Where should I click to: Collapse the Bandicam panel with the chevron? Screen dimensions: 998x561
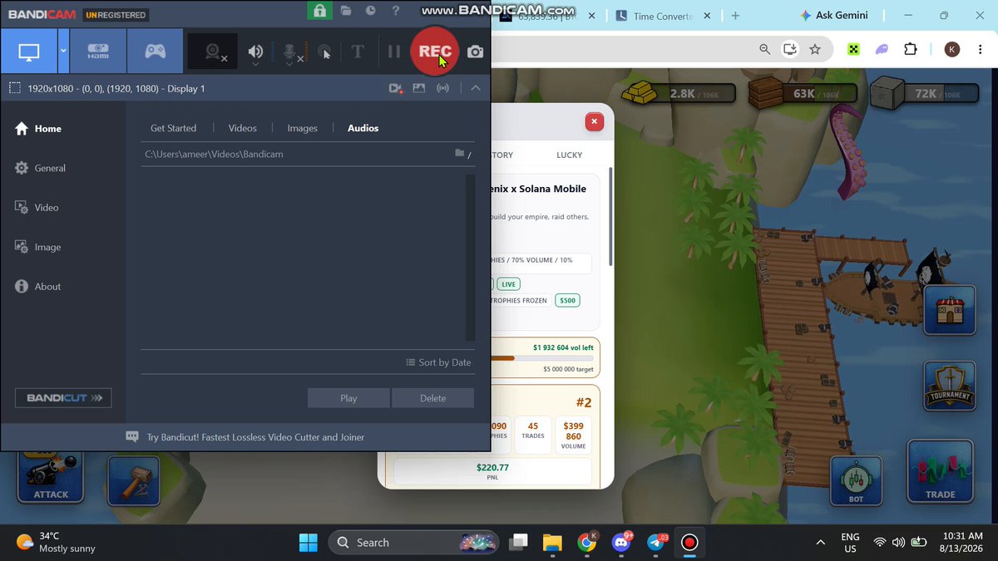pos(476,88)
